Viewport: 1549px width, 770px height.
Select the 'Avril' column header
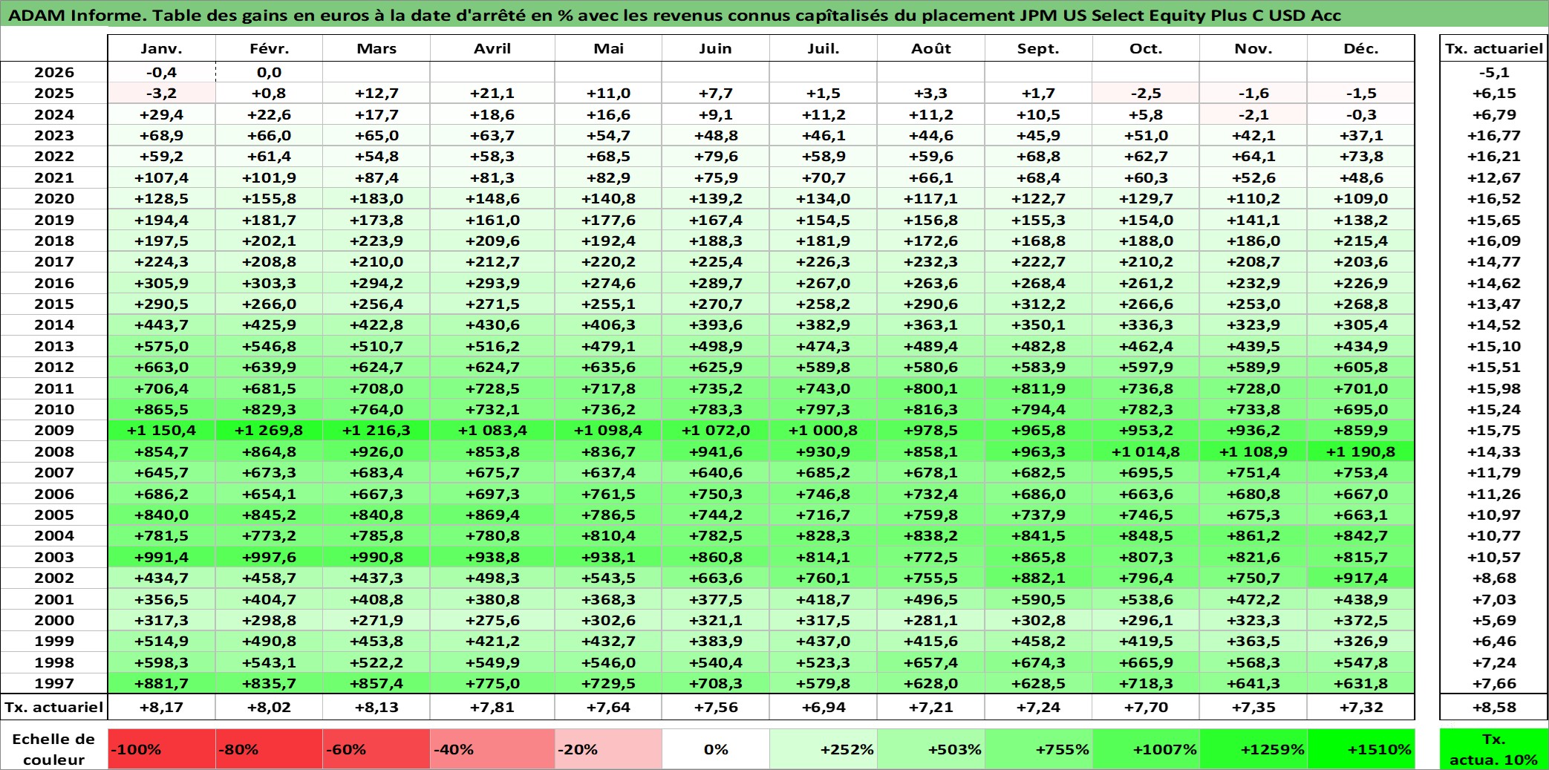click(x=492, y=48)
